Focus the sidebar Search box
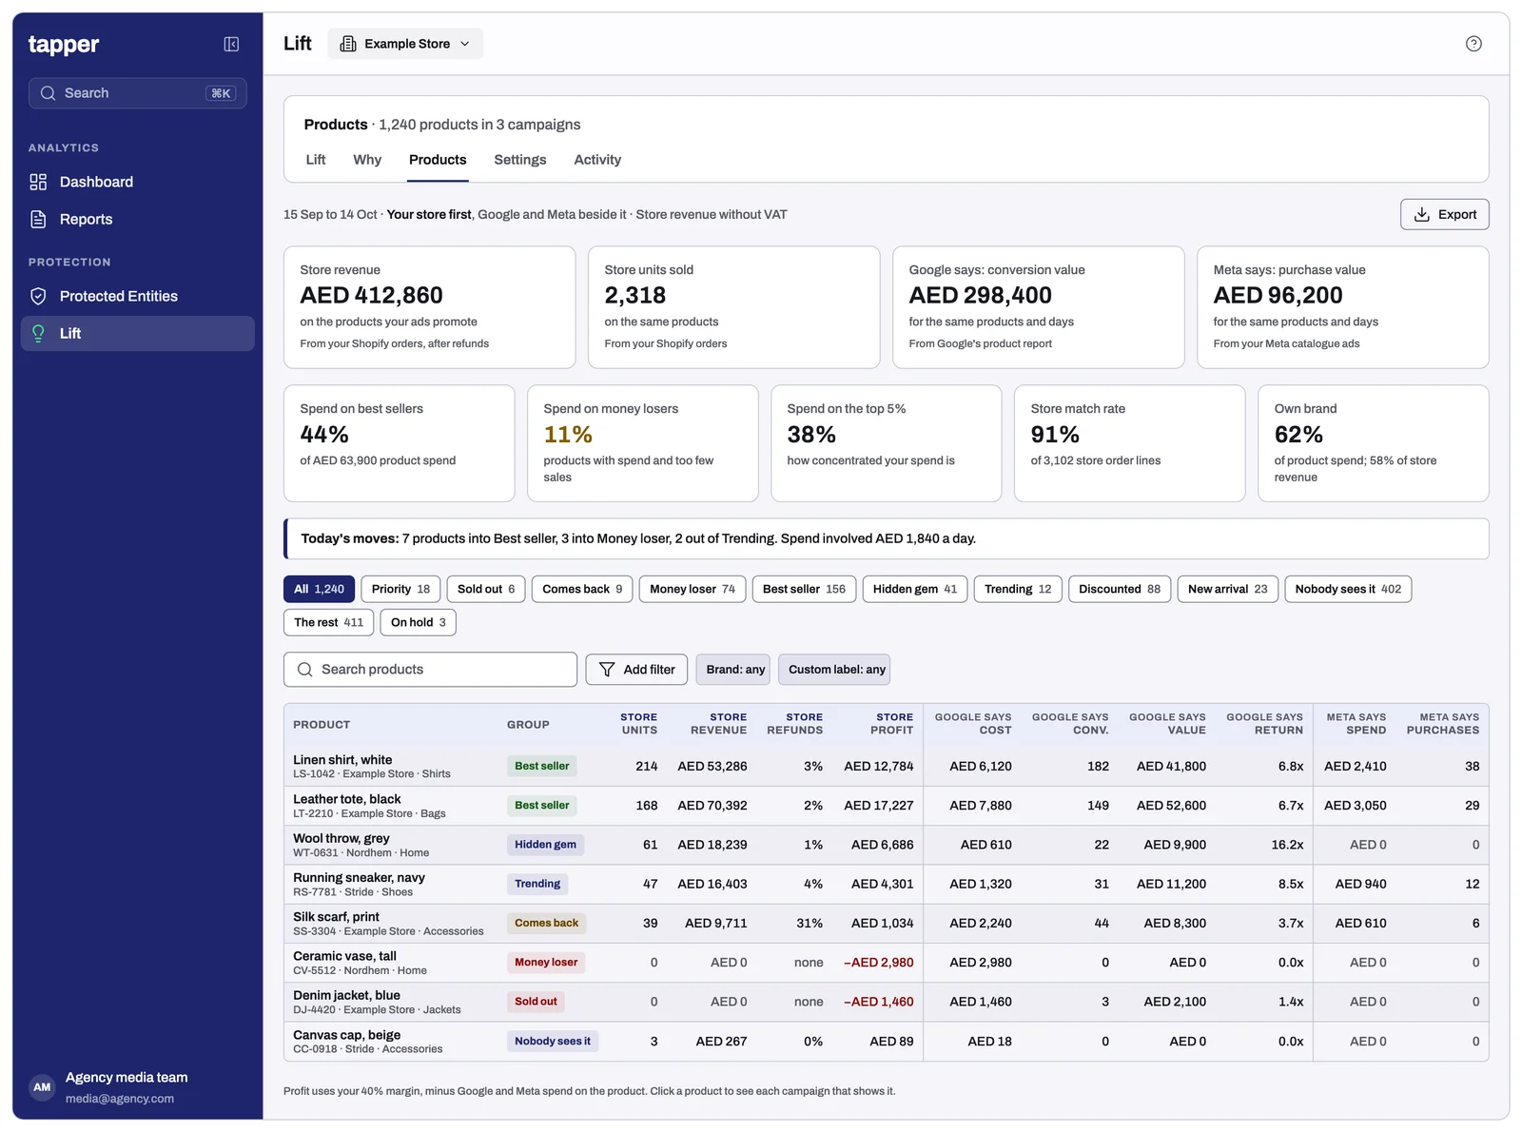 click(x=137, y=93)
